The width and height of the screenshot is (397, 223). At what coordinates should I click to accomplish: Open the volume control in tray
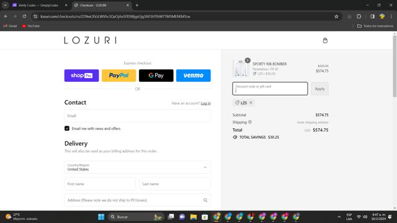[x=365, y=217]
